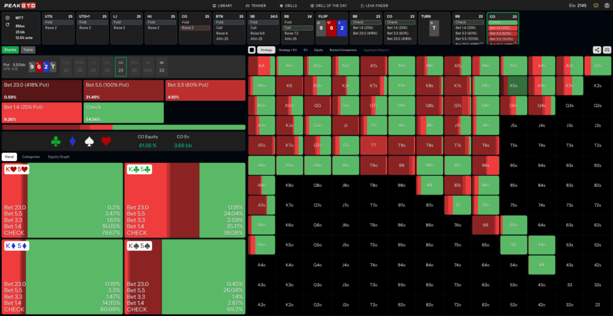Select the UTG seat chip in the stacks row
The height and width of the screenshot is (316, 613).
click(x=66, y=67)
